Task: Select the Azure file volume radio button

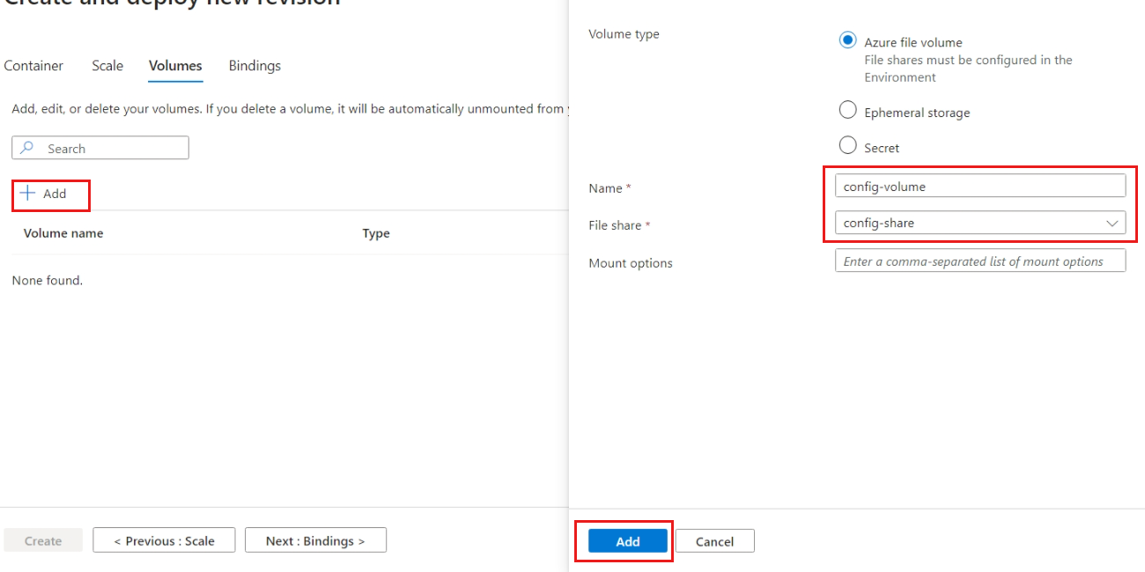Action: [x=847, y=40]
